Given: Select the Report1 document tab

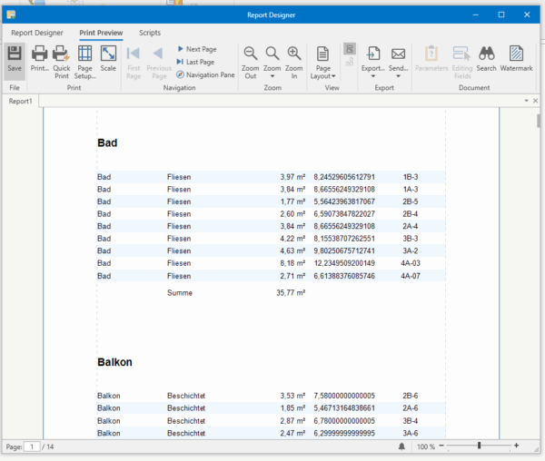Looking at the screenshot, I should pyautogui.click(x=21, y=101).
